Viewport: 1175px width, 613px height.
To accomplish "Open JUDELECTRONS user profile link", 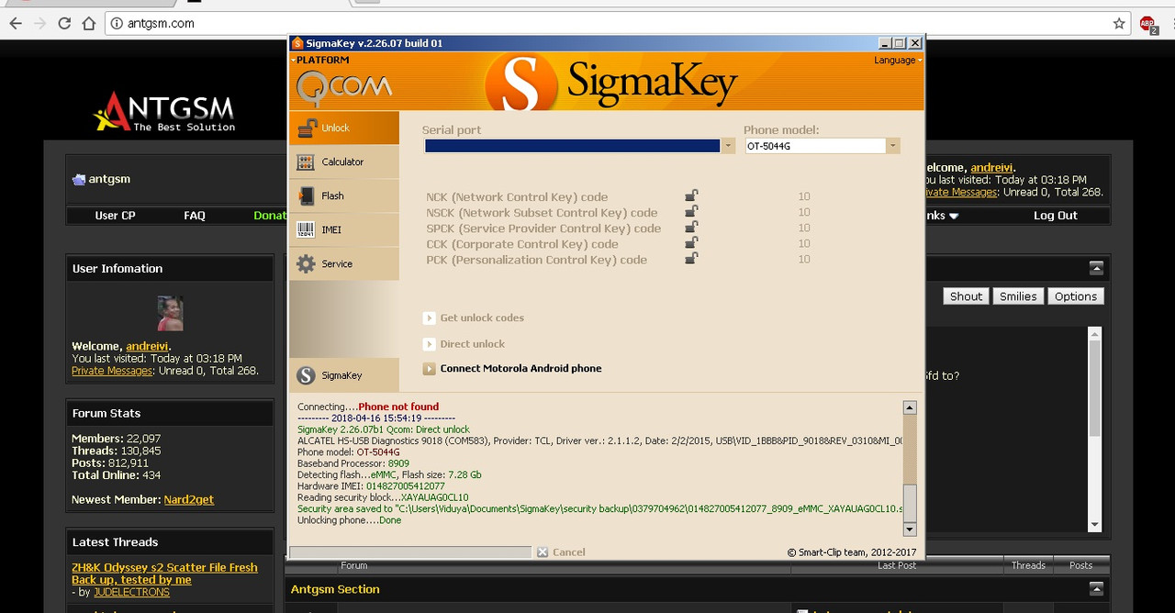I will [x=131, y=592].
